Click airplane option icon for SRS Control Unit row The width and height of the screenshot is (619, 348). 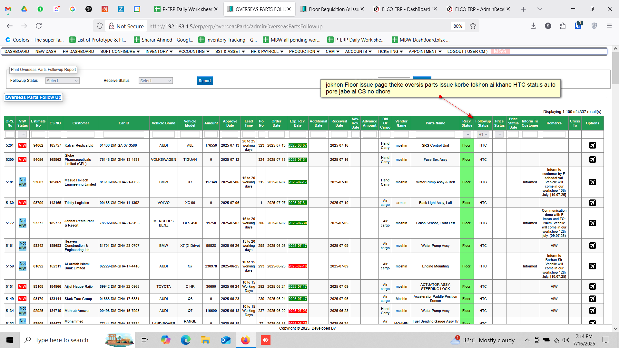pos(592,145)
